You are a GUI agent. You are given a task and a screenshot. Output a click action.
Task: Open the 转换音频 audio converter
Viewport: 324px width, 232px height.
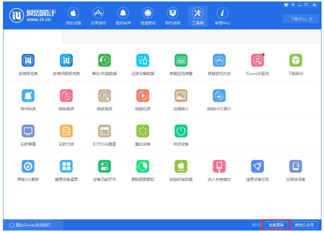point(66,100)
